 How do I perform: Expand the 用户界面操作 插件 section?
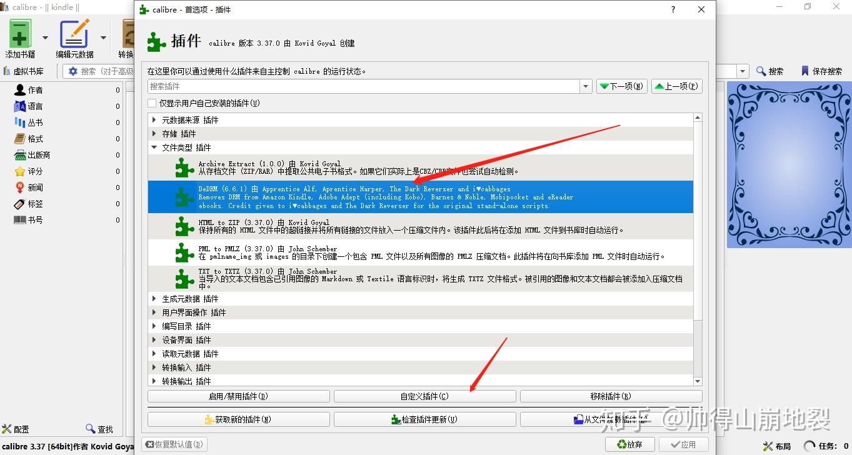pos(153,312)
